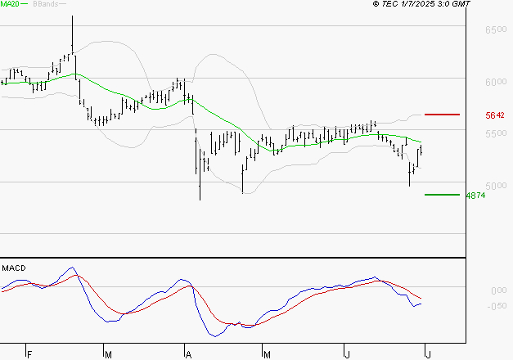Viewport: 513px width, 360px height.
Task: Click the MA20 legend label
Action: 11,5
